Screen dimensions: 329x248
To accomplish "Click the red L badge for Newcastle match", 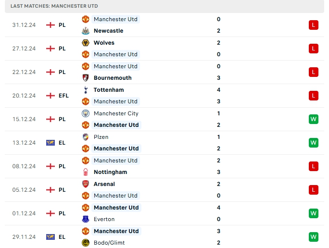I will tap(314, 25).
